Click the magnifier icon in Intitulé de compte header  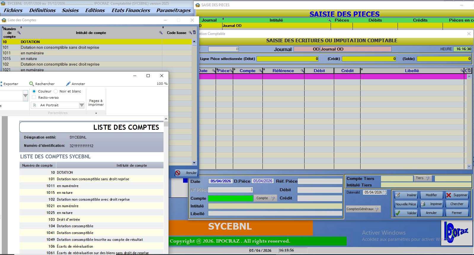click(x=161, y=33)
